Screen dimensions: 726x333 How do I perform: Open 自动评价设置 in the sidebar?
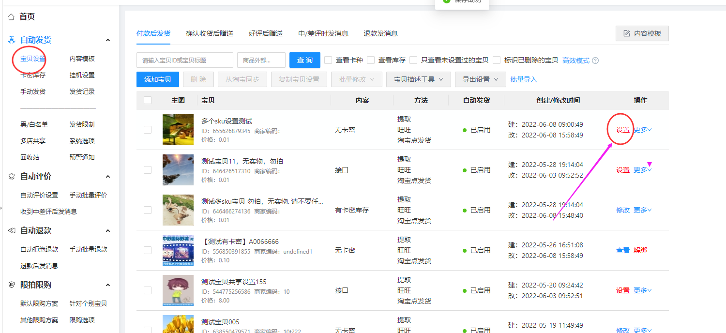coord(39,195)
